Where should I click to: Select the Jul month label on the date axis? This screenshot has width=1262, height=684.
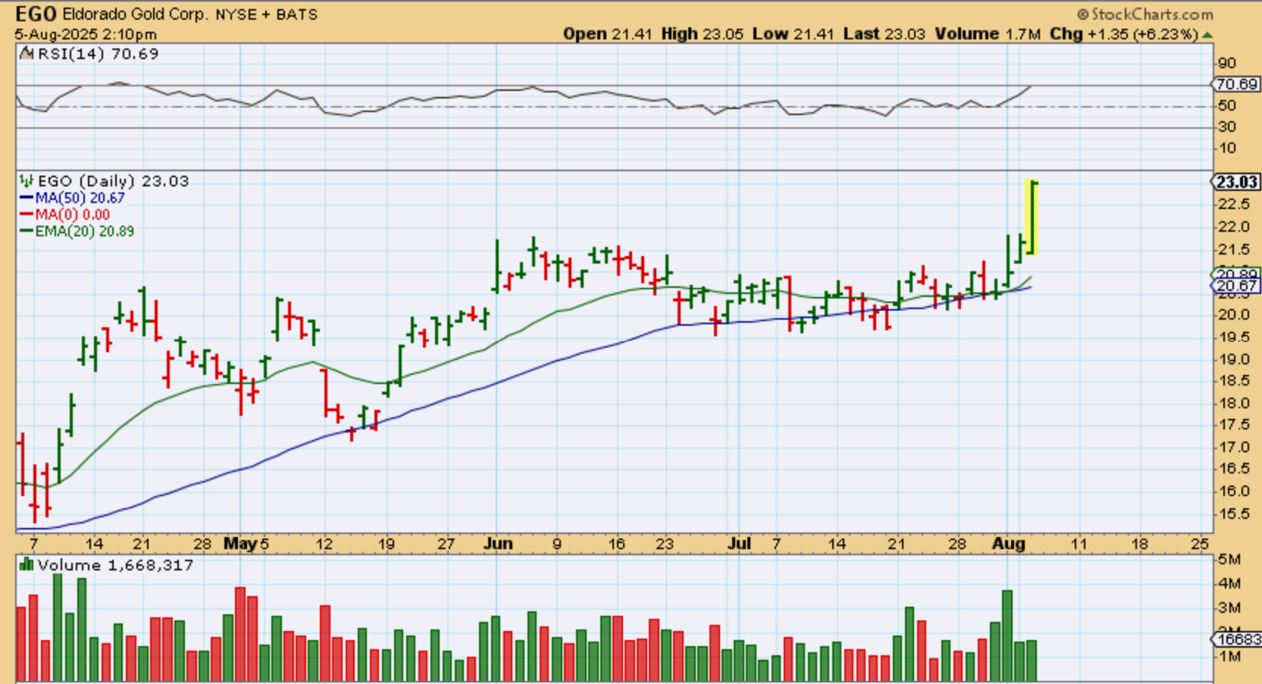739,544
